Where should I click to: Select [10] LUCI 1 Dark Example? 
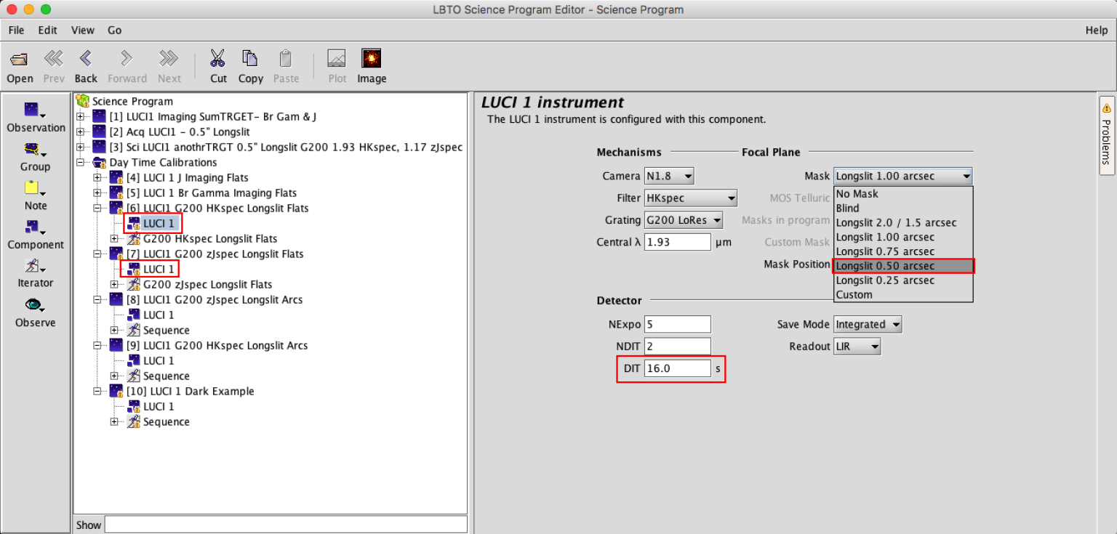(190, 391)
